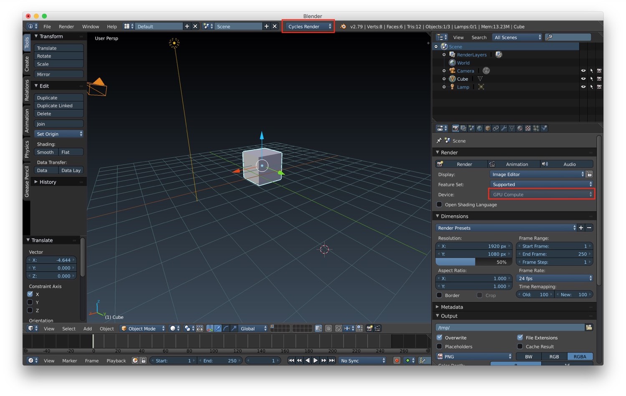Open the Set Origin dropdown
This screenshot has height=396, width=626.
(58, 134)
